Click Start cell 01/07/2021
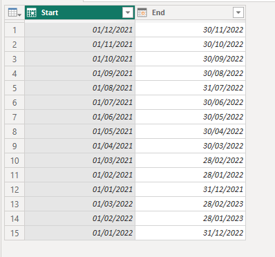Image resolution: width=275 pixels, height=257 pixels. 79,102
